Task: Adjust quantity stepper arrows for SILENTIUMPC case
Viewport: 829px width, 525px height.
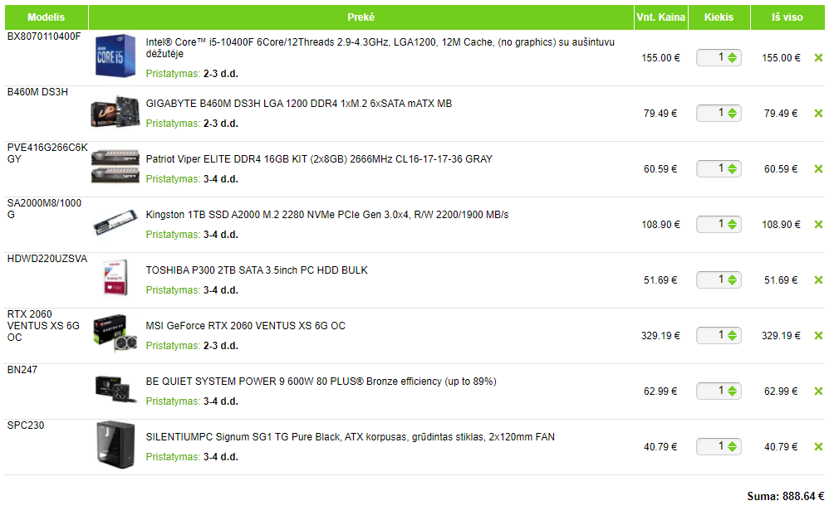Action: click(733, 446)
